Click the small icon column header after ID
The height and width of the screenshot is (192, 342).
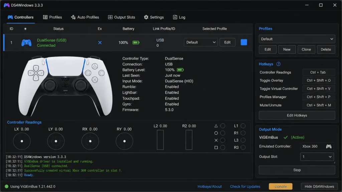coord(25,29)
